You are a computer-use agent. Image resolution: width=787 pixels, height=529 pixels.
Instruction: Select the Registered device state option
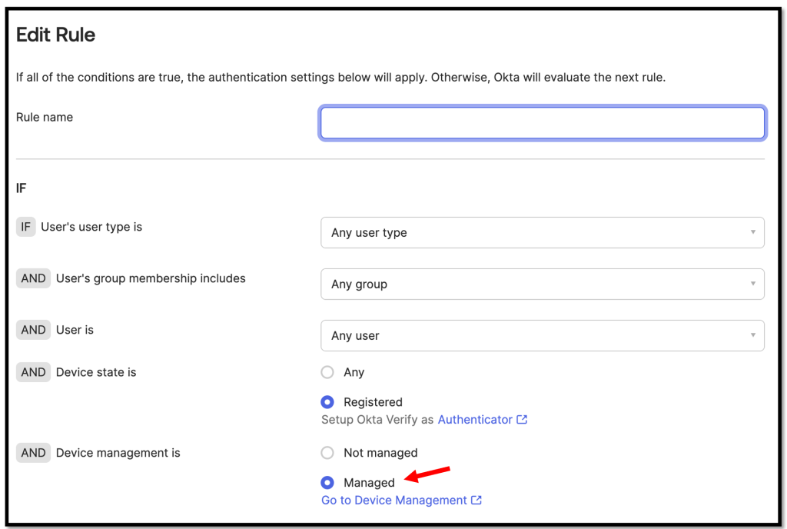327,402
